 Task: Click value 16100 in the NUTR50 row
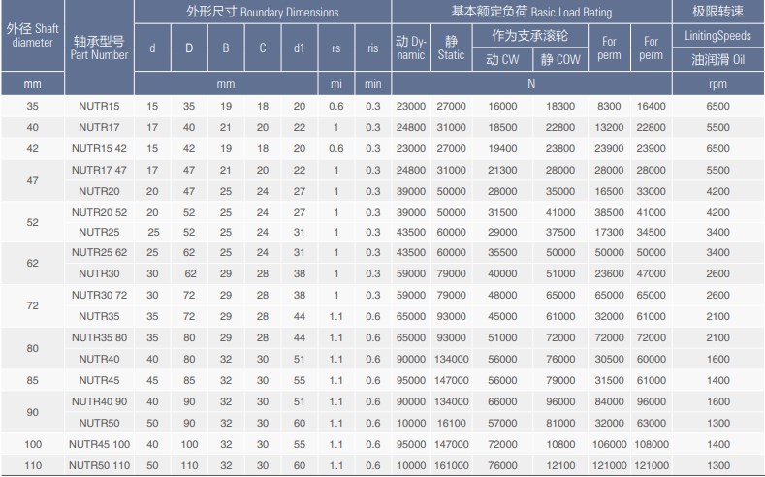tap(451, 423)
